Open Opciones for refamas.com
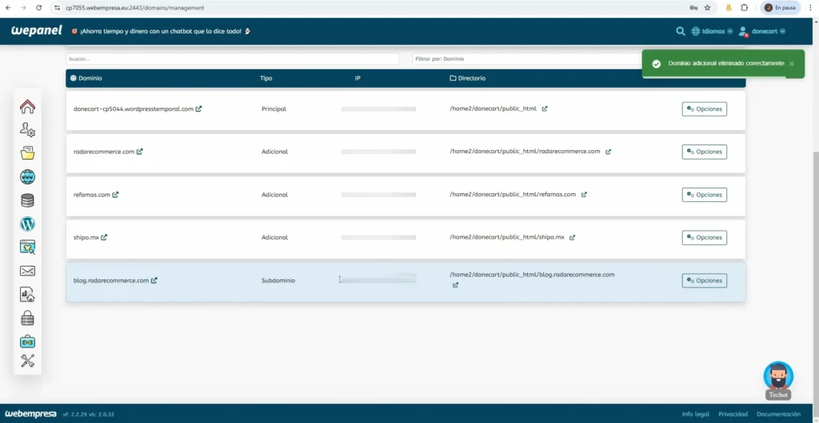Image resolution: width=819 pixels, height=423 pixels. tap(704, 195)
